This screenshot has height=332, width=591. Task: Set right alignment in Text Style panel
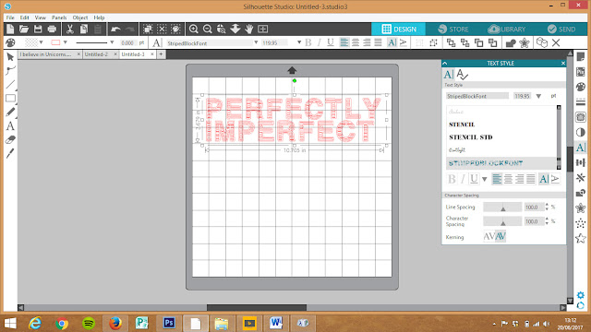[519, 179]
